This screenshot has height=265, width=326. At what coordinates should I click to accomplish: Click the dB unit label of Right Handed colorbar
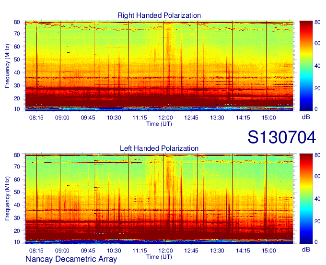306,117
